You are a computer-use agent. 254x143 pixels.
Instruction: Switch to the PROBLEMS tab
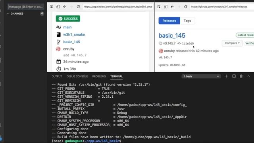pyautogui.click(x=99, y=76)
